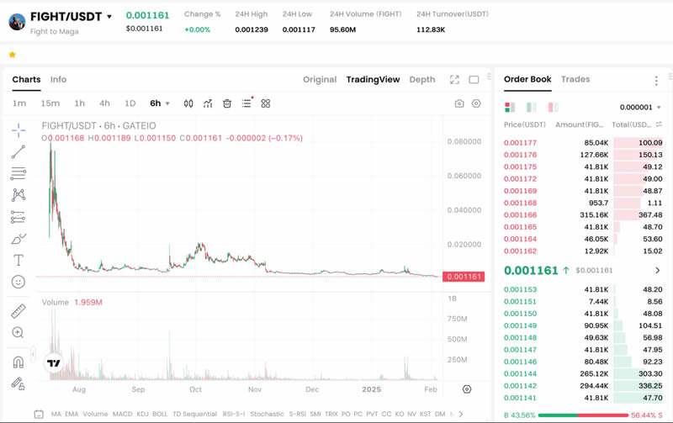Delete drawings with the trash icon

coord(227,103)
